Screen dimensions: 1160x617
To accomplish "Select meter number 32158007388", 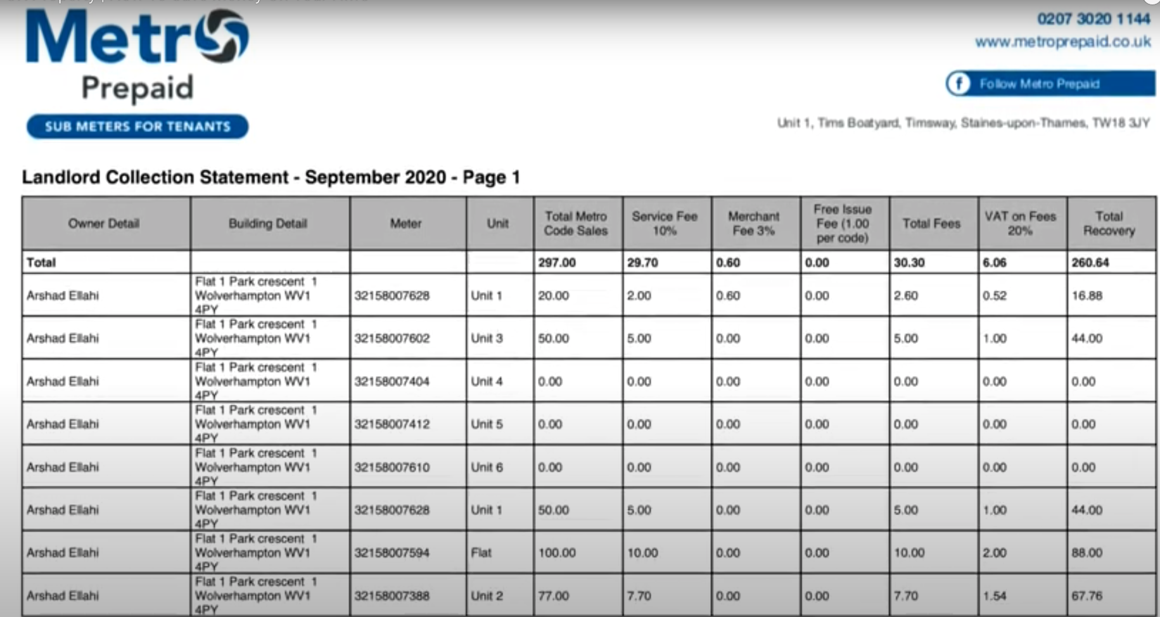I will [392, 595].
